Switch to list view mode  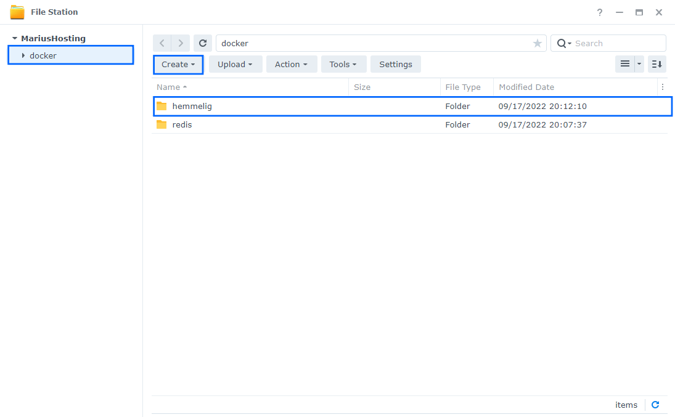point(624,64)
